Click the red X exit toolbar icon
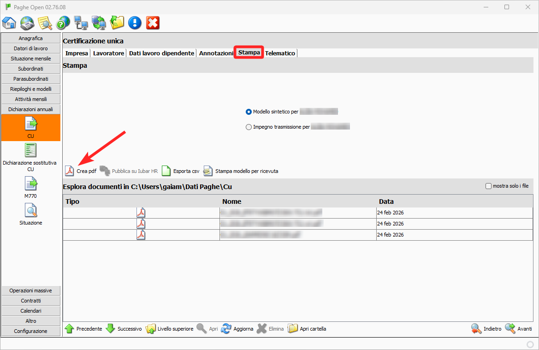The height and width of the screenshot is (350, 539). [153, 23]
